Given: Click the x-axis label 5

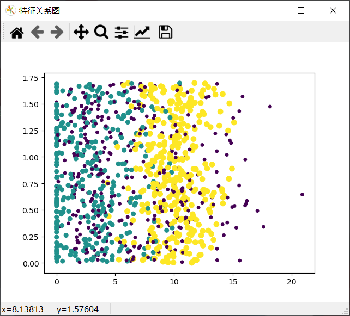Looking at the screenshot, I should pyautogui.click(x=115, y=282).
